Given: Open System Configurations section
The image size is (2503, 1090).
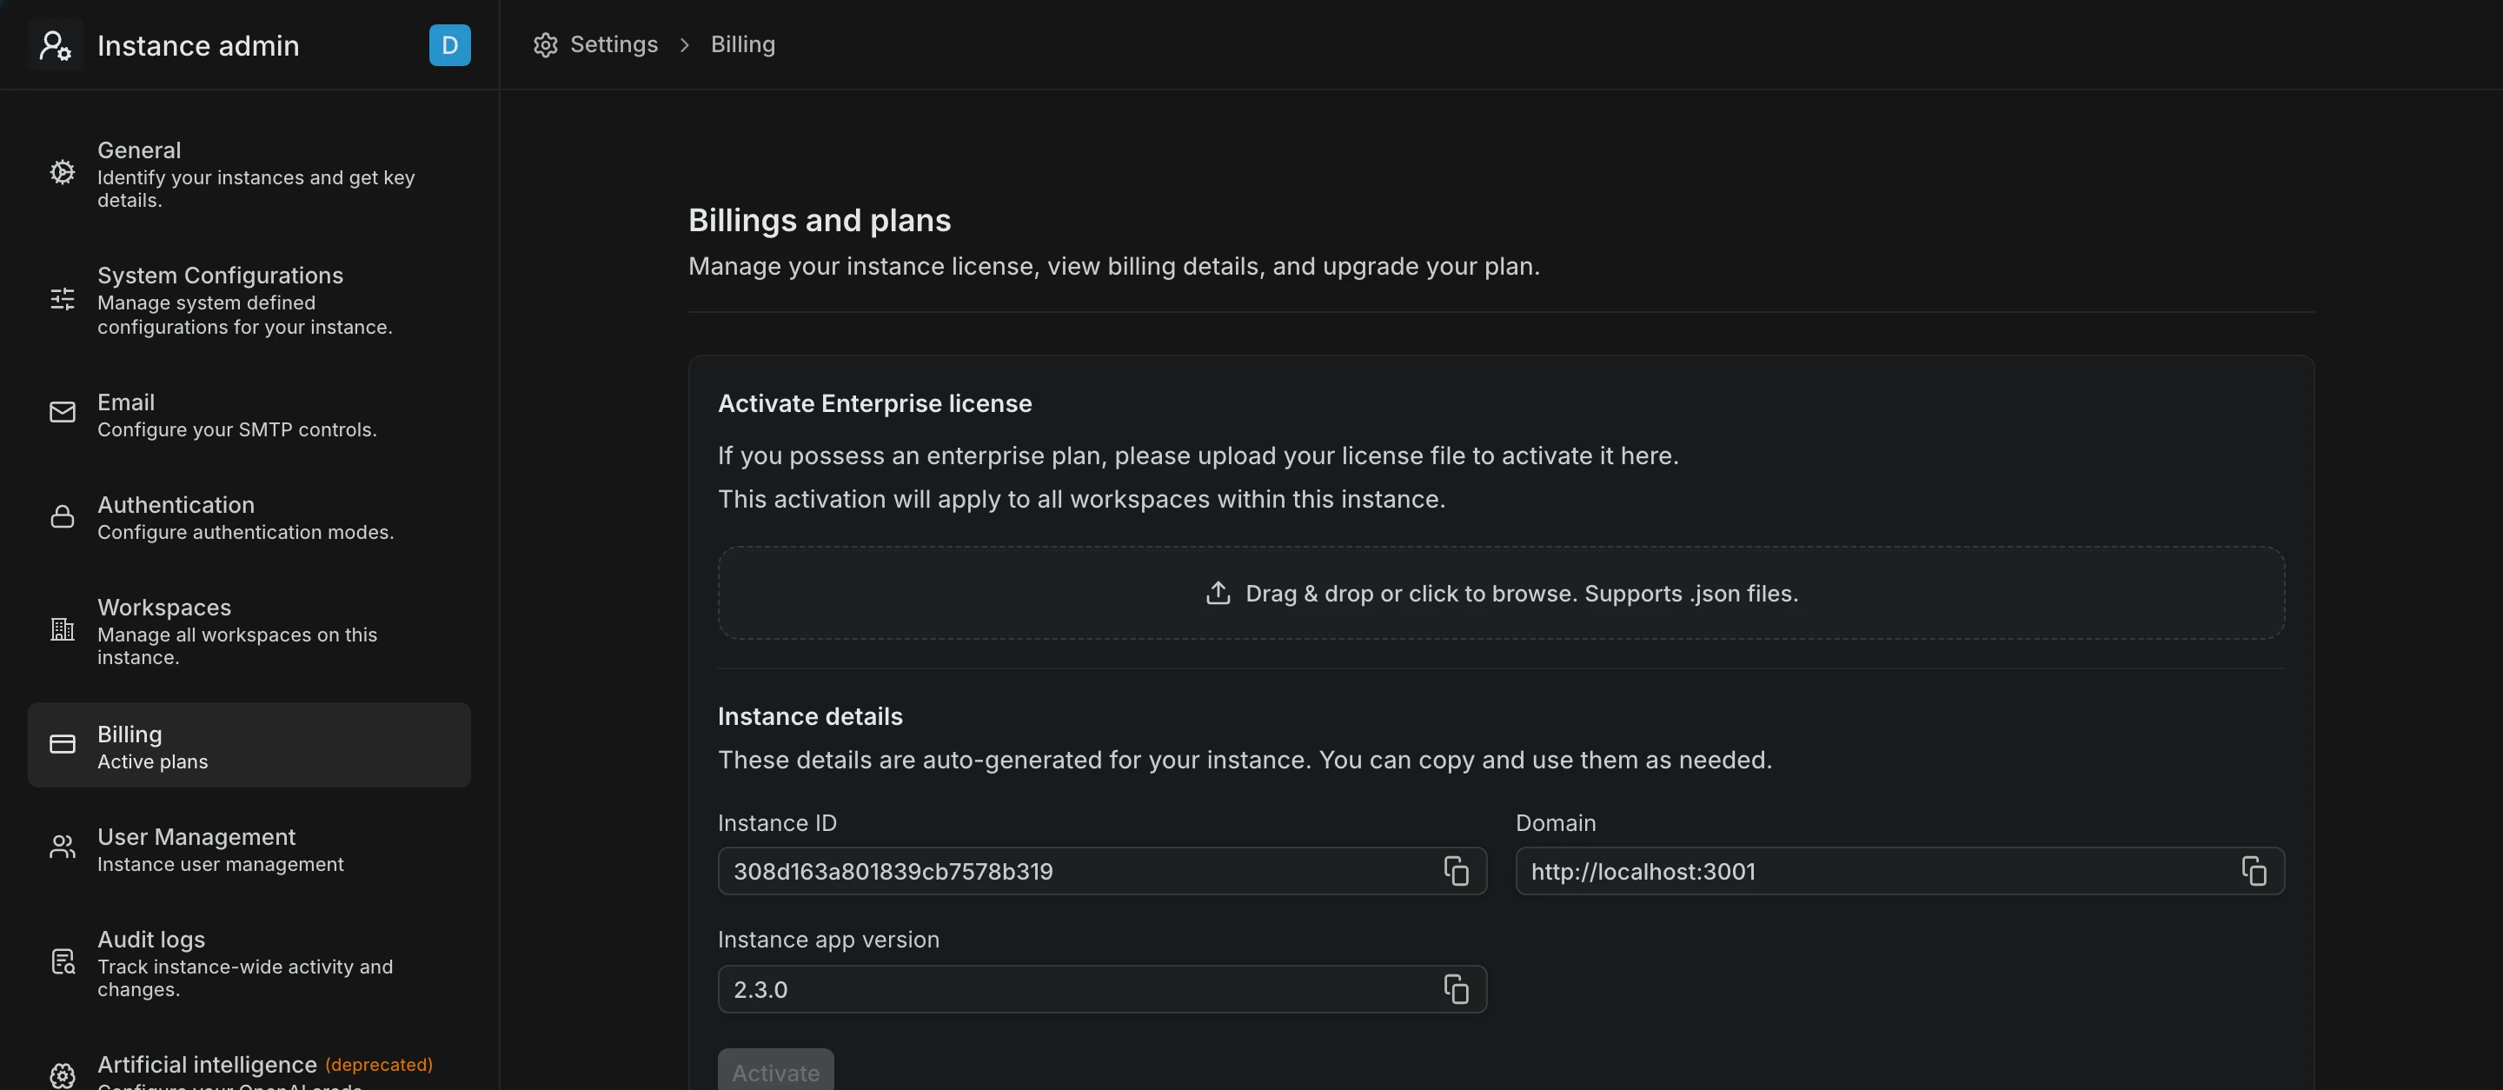Looking at the screenshot, I should point(249,300).
